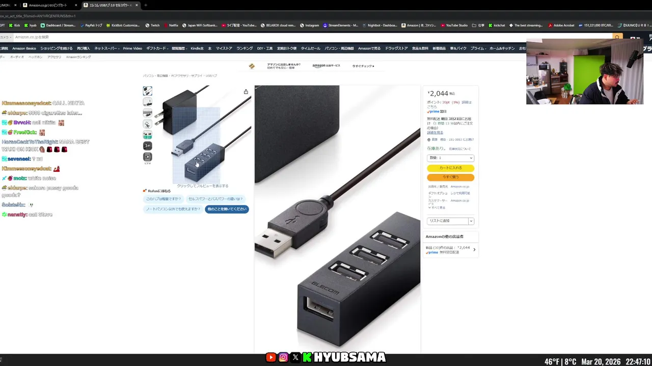Open kickchat bookmark
Image resolution: width=652 pixels, height=366 pixels.
(497, 25)
